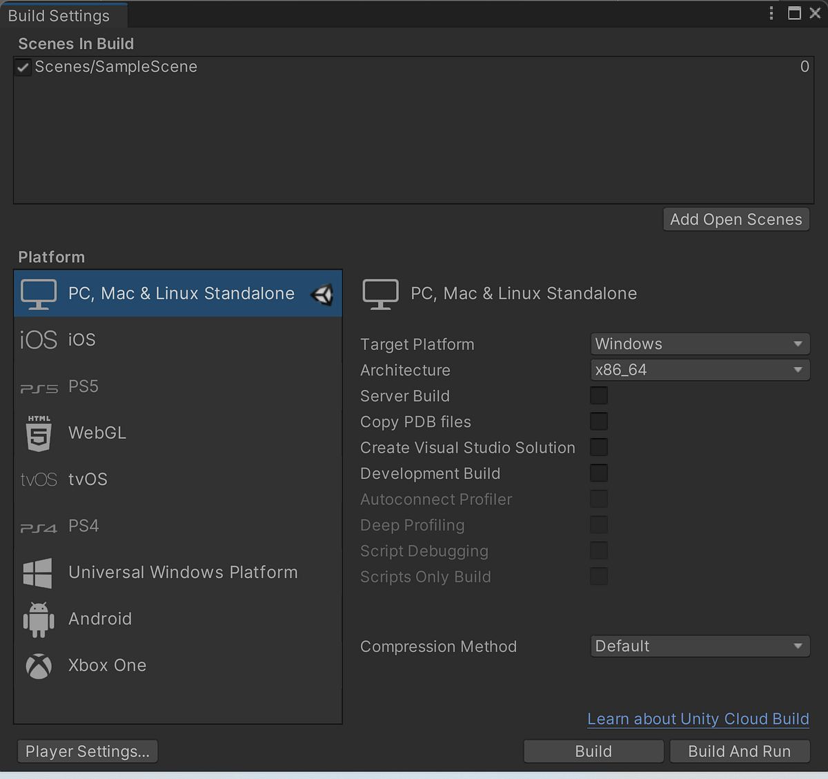Click the Xbox One platform icon

click(39, 665)
